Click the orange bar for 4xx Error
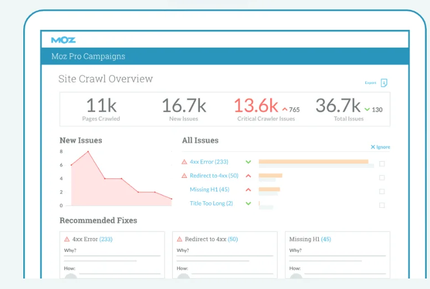 point(313,161)
